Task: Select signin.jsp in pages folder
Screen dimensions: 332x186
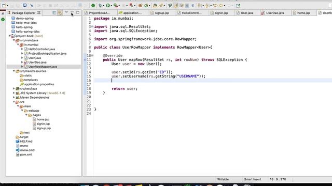Action: click(43, 124)
